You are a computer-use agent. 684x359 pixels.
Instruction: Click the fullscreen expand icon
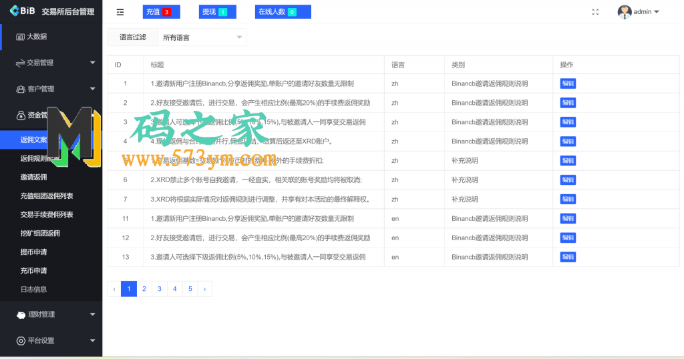coord(595,12)
